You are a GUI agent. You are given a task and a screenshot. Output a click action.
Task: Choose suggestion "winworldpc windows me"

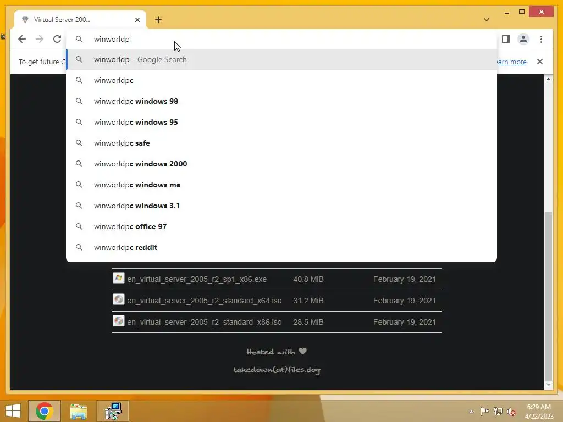[x=281, y=185]
